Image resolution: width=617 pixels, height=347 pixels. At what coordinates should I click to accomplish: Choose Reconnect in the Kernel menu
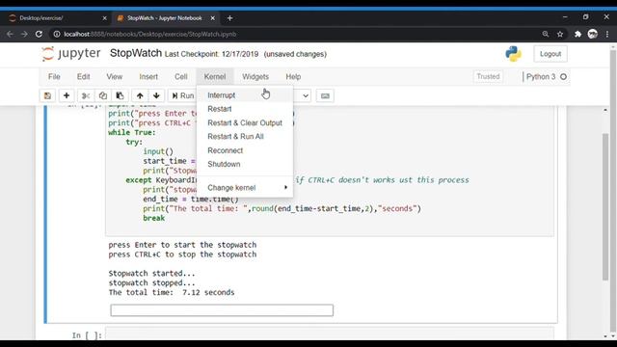(245, 150)
